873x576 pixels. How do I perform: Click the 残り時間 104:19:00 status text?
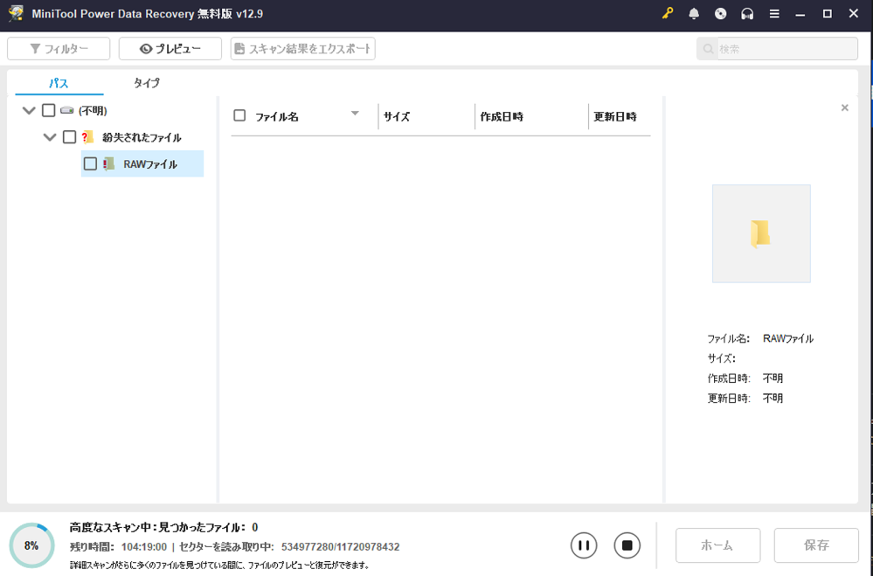(x=118, y=547)
